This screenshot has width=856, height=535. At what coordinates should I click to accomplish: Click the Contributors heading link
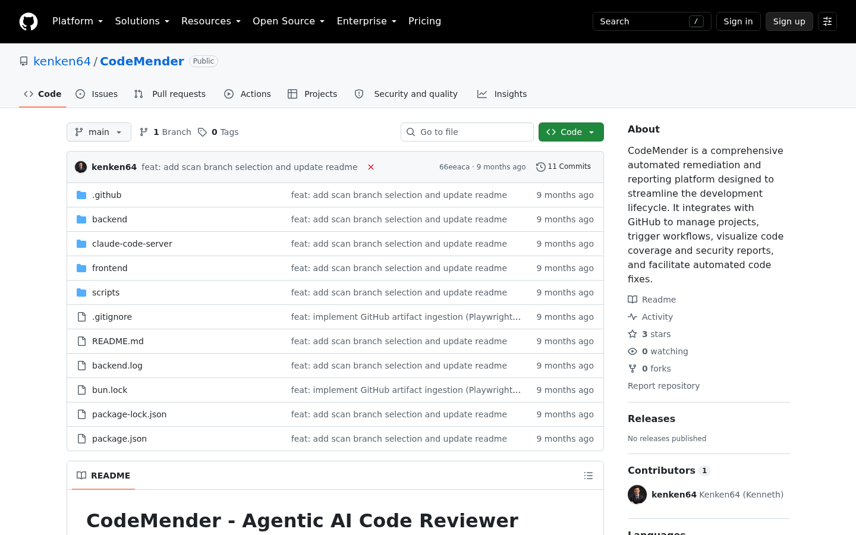pyautogui.click(x=669, y=471)
